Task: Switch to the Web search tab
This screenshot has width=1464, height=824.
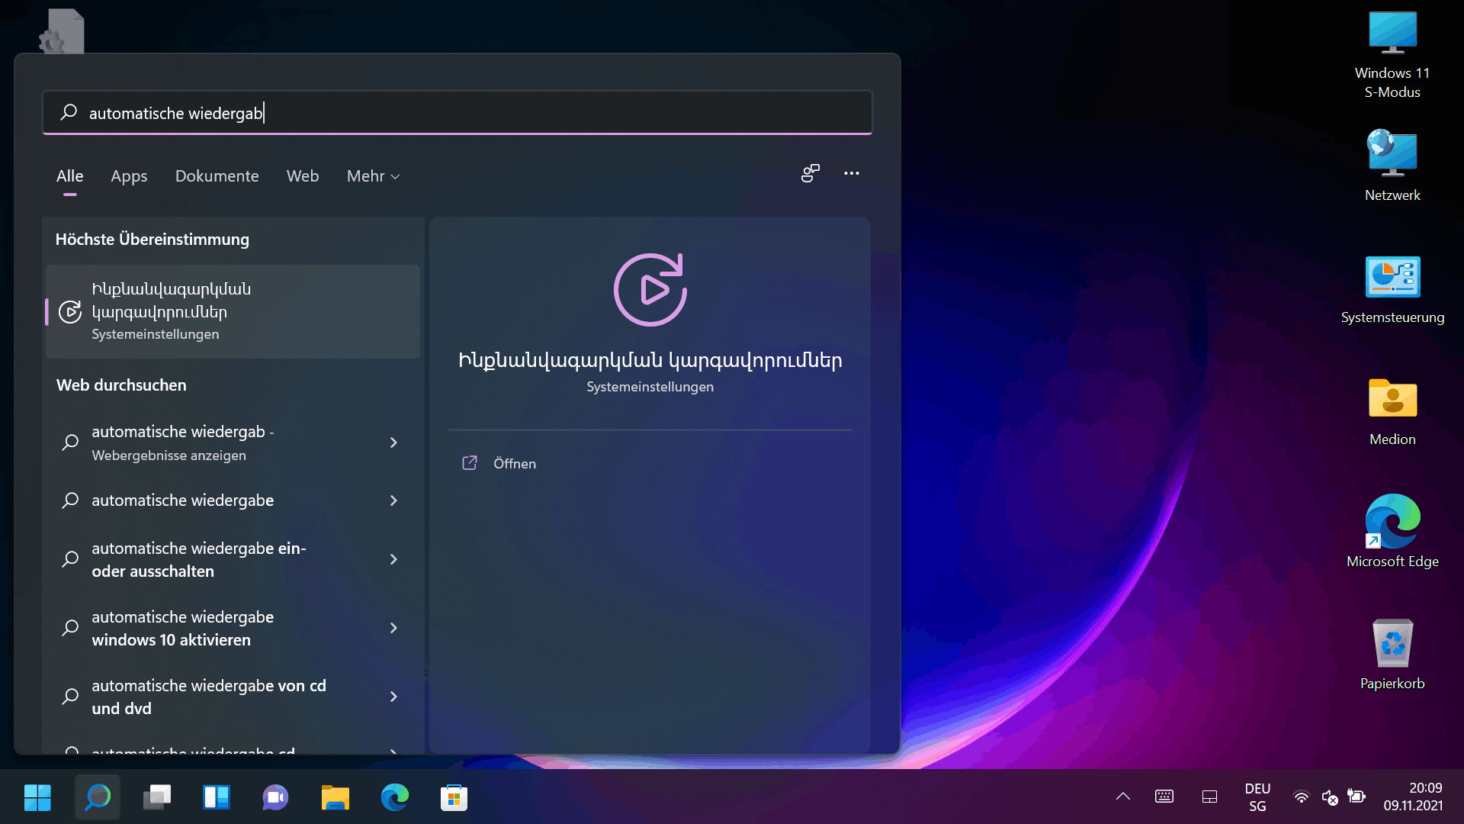Action: (x=303, y=176)
